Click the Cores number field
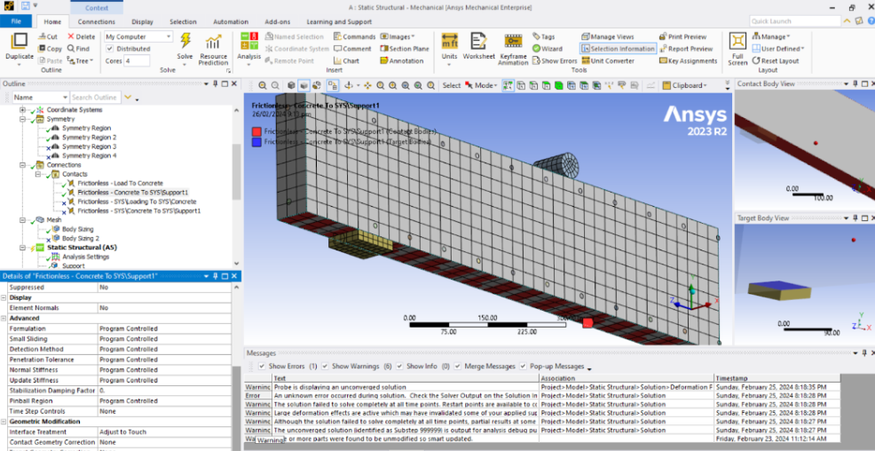Image resolution: width=875 pixels, height=451 pixels. pyautogui.click(x=137, y=61)
